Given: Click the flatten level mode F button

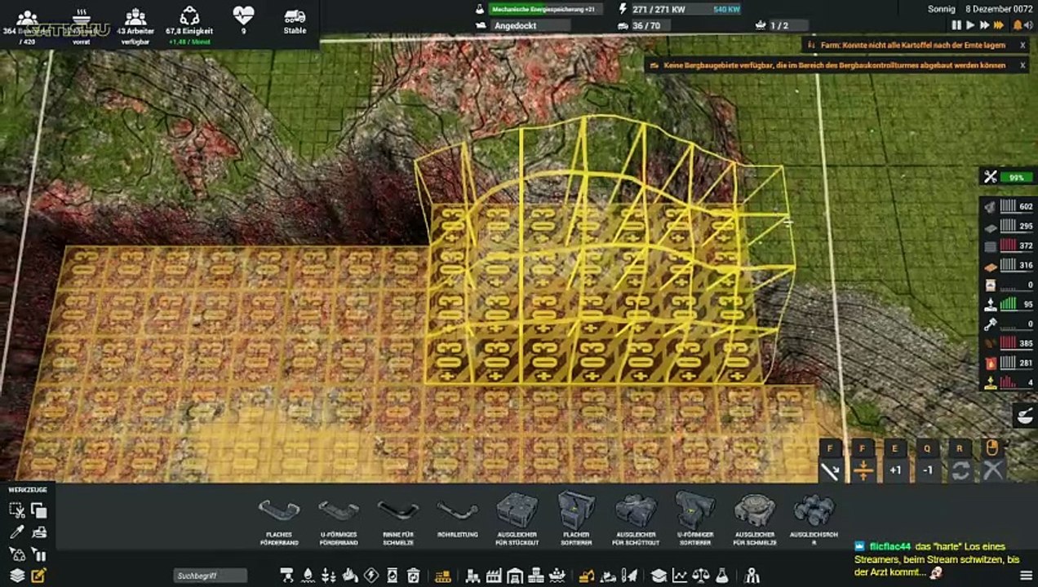Looking at the screenshot, I should [x=863, y=470].
